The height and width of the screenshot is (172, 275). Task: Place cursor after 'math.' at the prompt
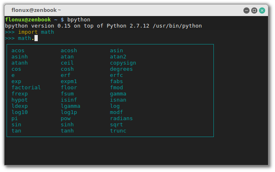36,38
